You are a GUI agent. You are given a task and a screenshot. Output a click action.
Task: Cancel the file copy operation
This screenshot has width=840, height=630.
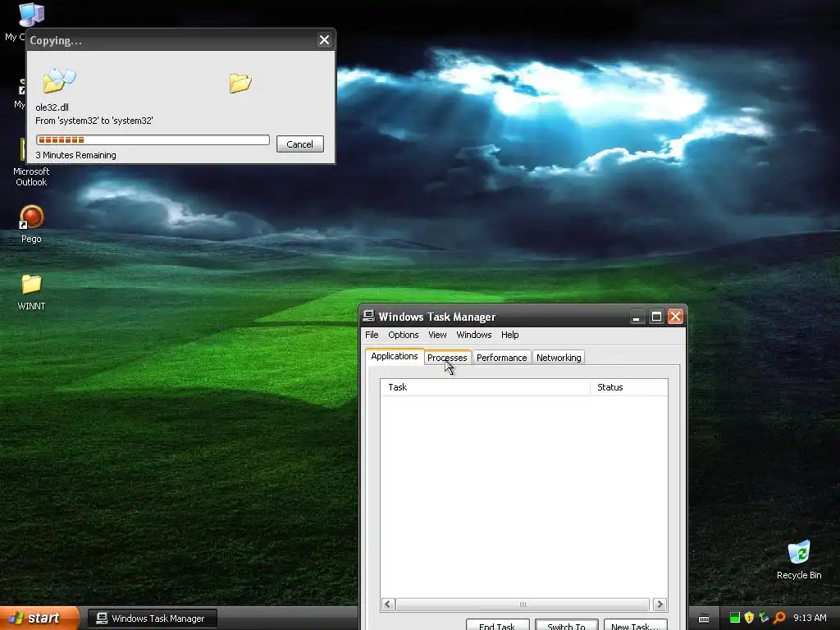pos(300,144)
